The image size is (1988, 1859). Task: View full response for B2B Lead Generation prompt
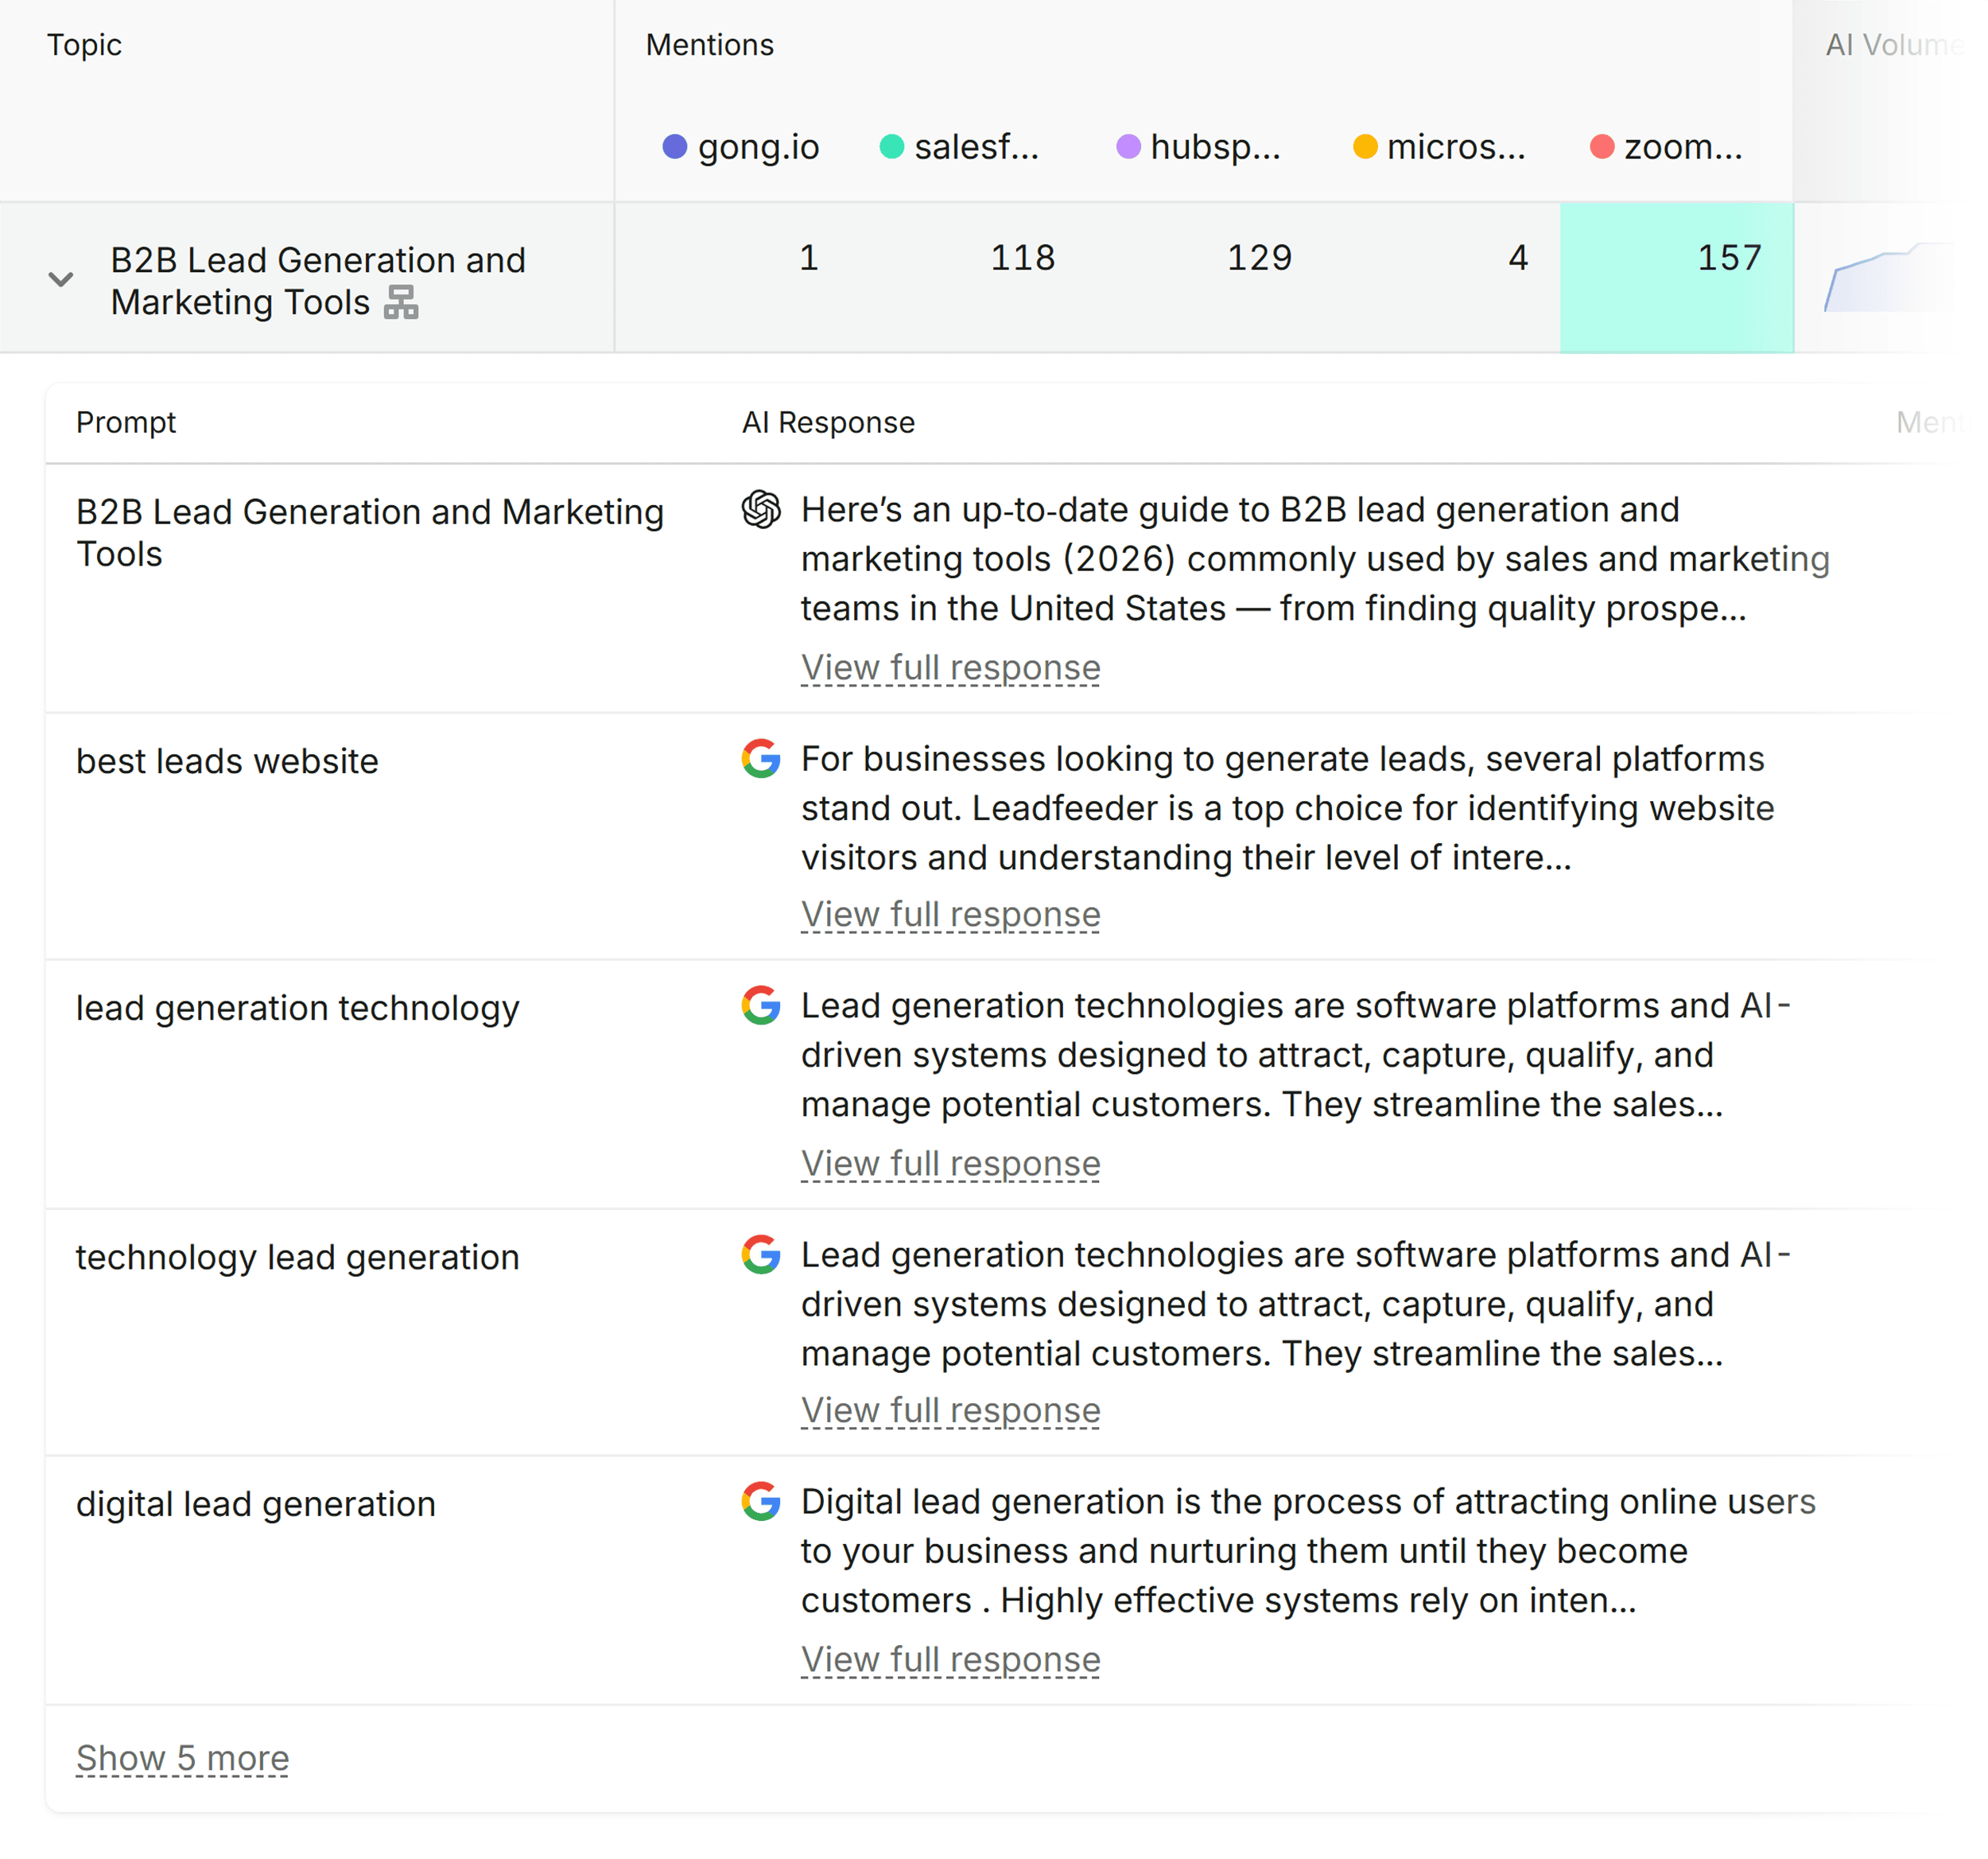(950, 667)
